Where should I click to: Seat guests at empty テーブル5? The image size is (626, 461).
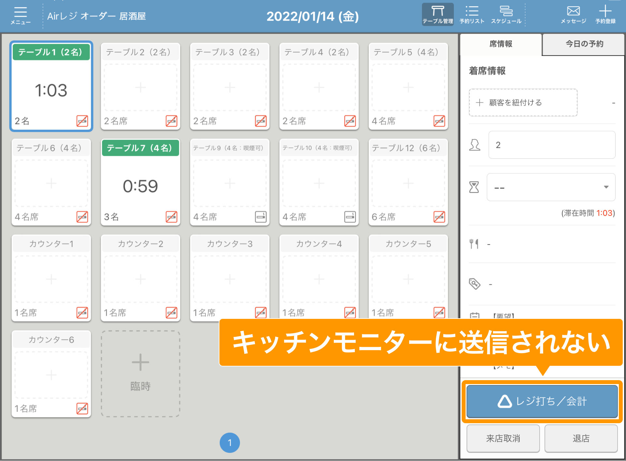[409, 87]
